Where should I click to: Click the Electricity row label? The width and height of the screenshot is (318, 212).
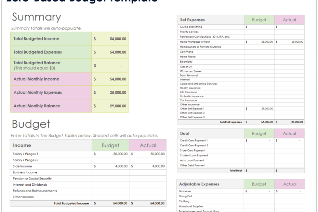(x=186, y=62)
